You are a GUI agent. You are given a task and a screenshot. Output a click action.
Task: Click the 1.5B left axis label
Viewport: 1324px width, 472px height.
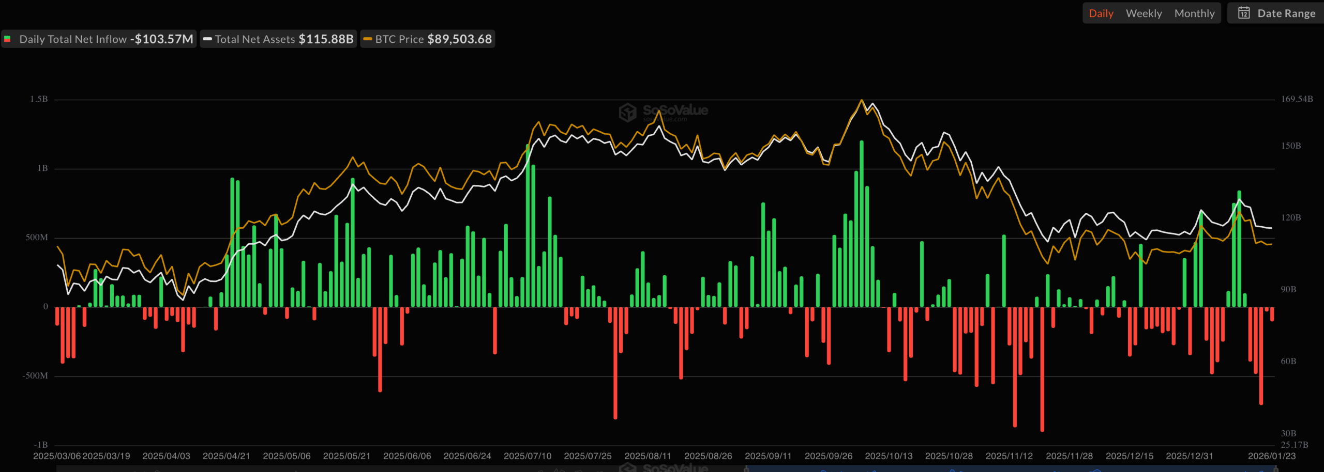[39, 99]
